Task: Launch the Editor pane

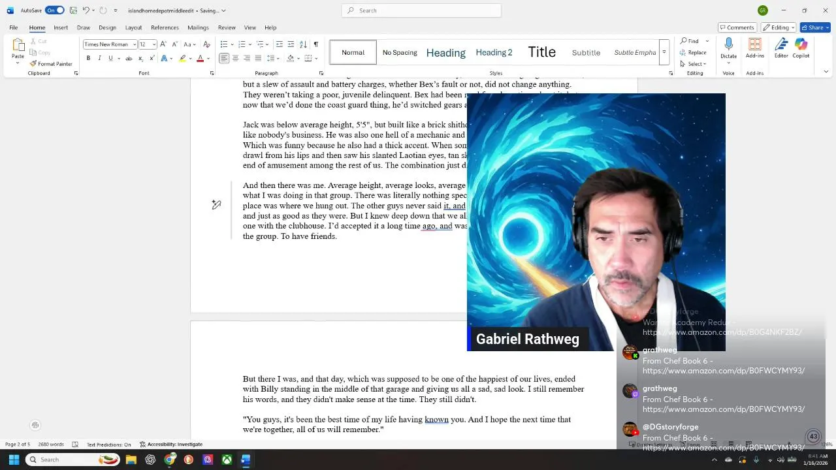Action: pyautogui.click(x=781, y=48)
